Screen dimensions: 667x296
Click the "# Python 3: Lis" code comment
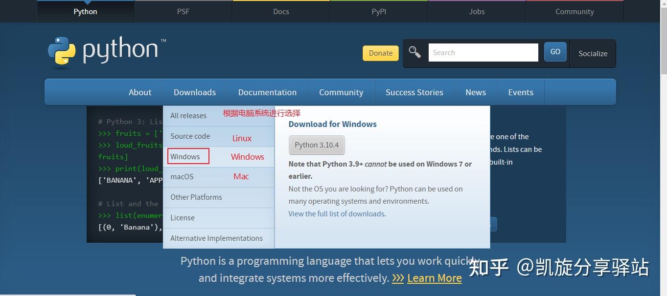point(130,122)
